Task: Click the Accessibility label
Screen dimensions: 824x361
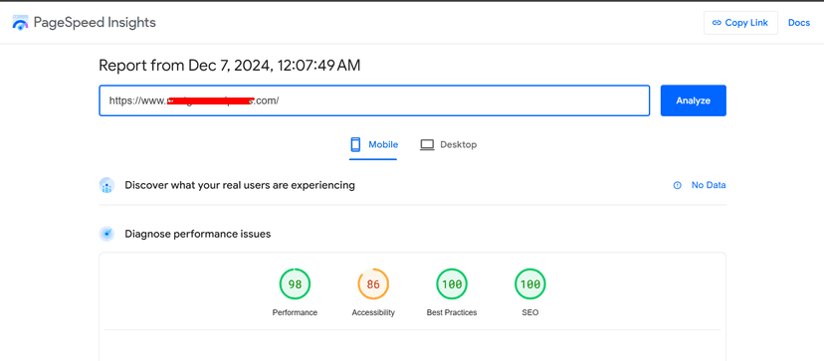Action: [373, 312]
